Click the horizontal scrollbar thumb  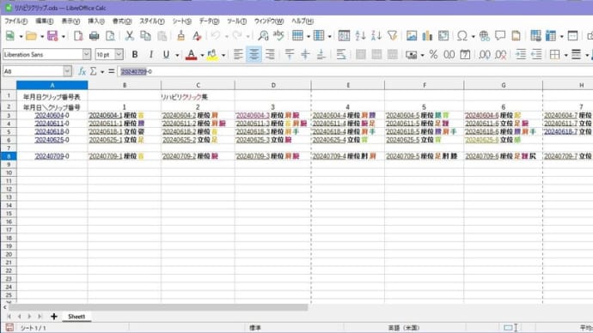159,307
